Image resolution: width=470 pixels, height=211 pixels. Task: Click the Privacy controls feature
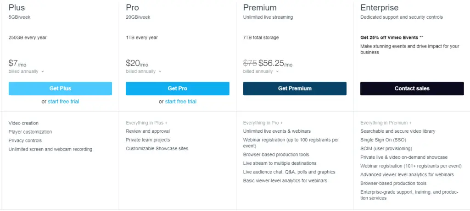click(25, 141)
